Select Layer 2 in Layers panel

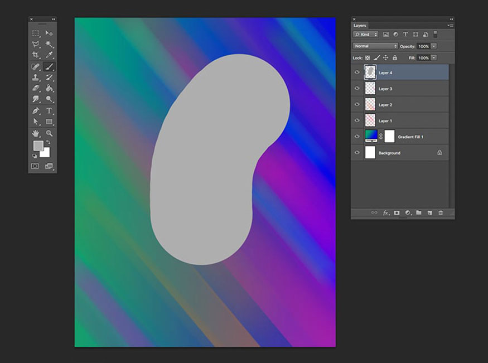coord(400,105)
